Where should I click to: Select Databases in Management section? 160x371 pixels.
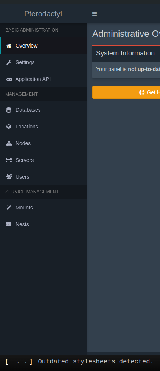pyautogui.click(x=43, y=110)
